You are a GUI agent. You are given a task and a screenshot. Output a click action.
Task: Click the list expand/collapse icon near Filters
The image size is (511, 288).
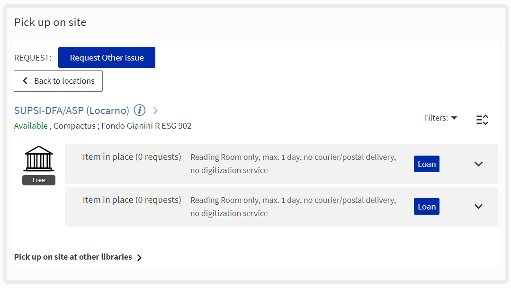(x=482, y=120)
